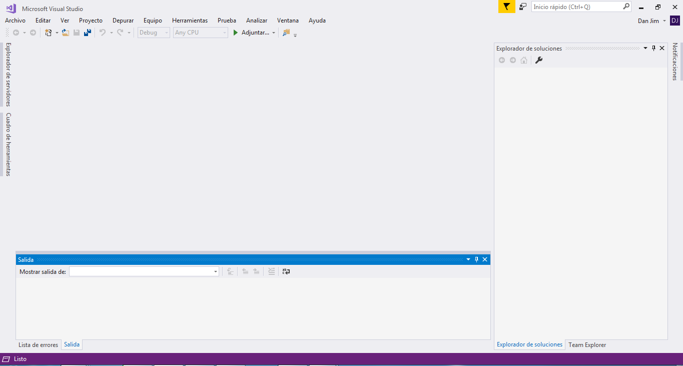Click the send feedback person icon
Viewport: 683px width, 366px height.
(x=523, y=7)
